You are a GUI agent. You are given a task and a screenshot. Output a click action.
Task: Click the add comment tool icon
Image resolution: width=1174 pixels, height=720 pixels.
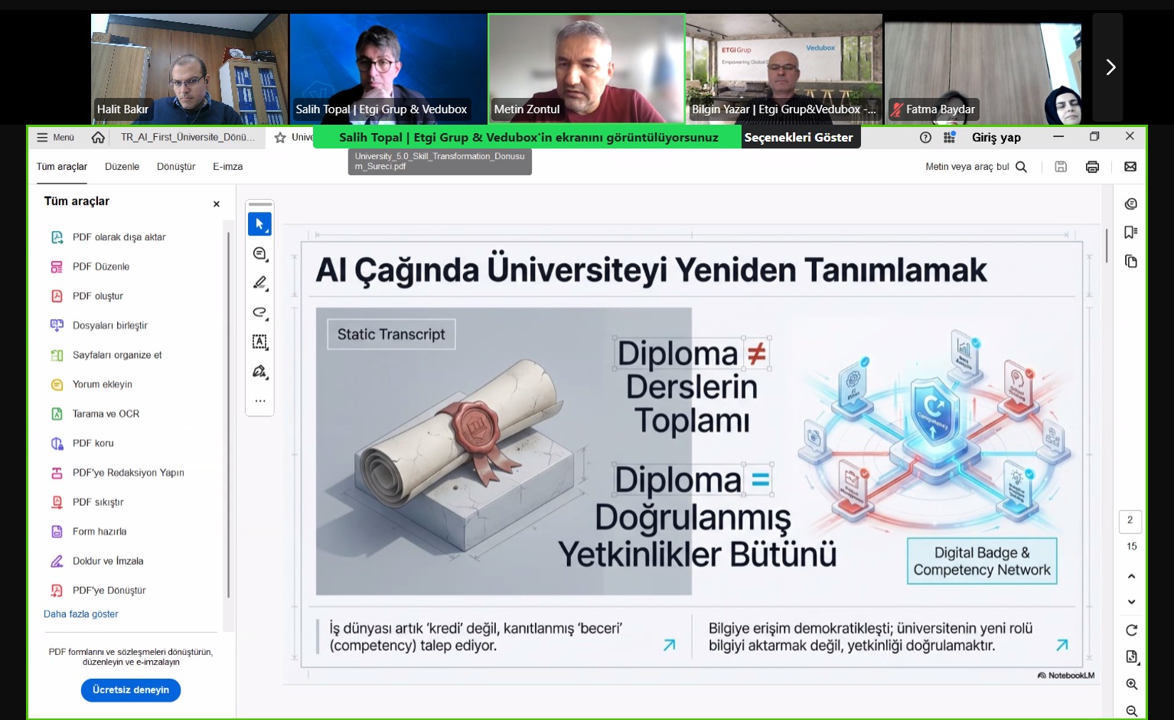coord(259,254)
